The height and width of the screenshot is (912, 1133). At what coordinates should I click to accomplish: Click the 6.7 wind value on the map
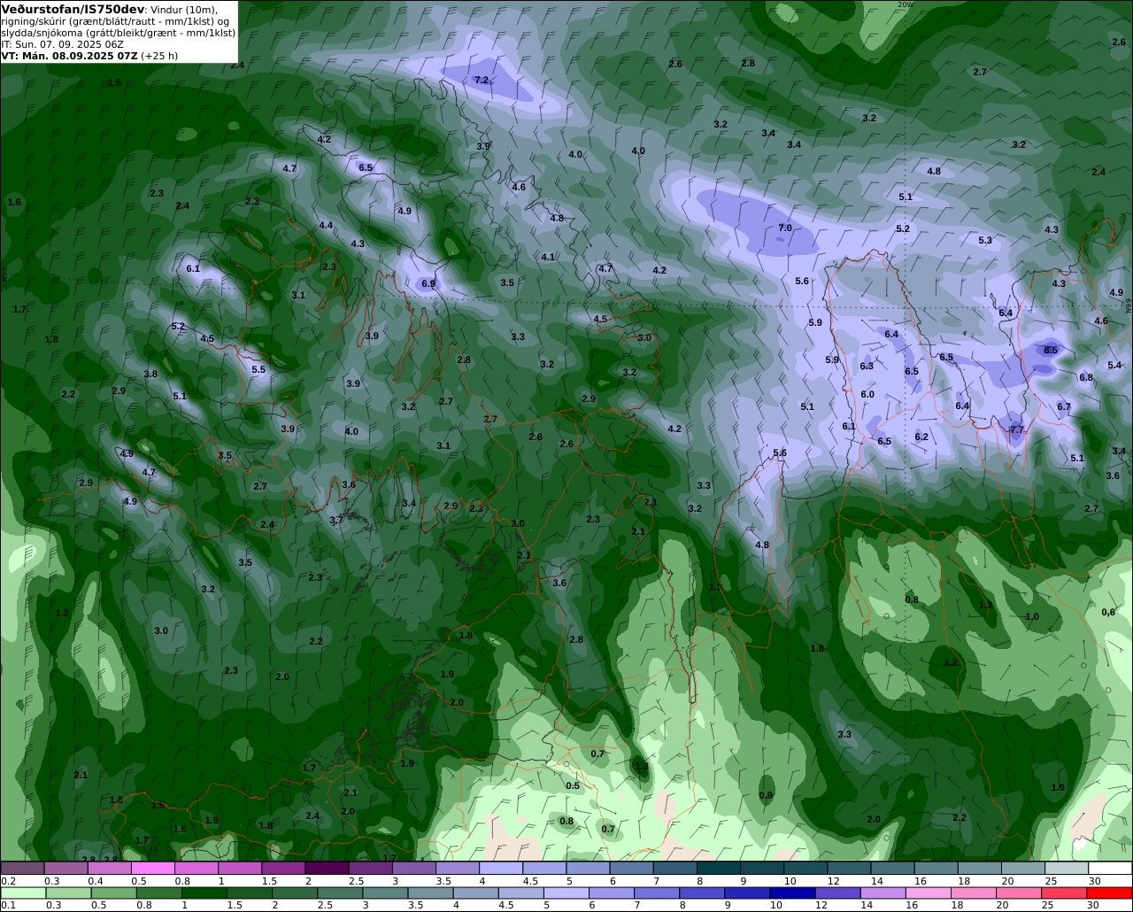1064,406
